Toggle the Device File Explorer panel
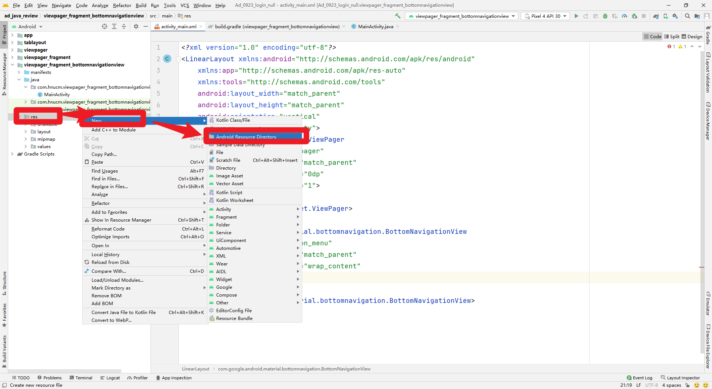This screenshot has height=389, width=712. (708, 346)
